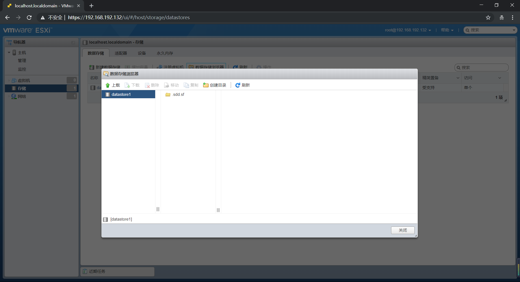Select 存储 in the navigator
520x282 pixels.
pos(42,88)
